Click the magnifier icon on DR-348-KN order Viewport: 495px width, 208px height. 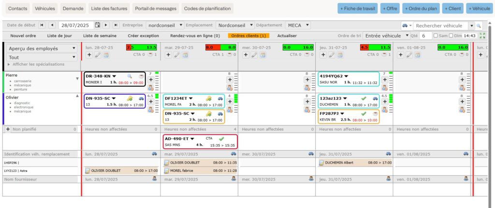pyautogui.click(x=129, y=76)
